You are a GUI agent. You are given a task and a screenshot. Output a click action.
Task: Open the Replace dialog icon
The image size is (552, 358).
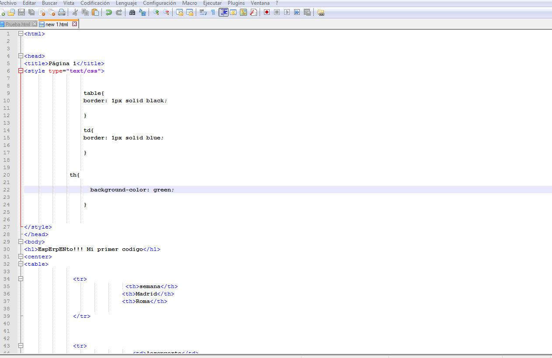pyautogui.click(x=142, y=12)
